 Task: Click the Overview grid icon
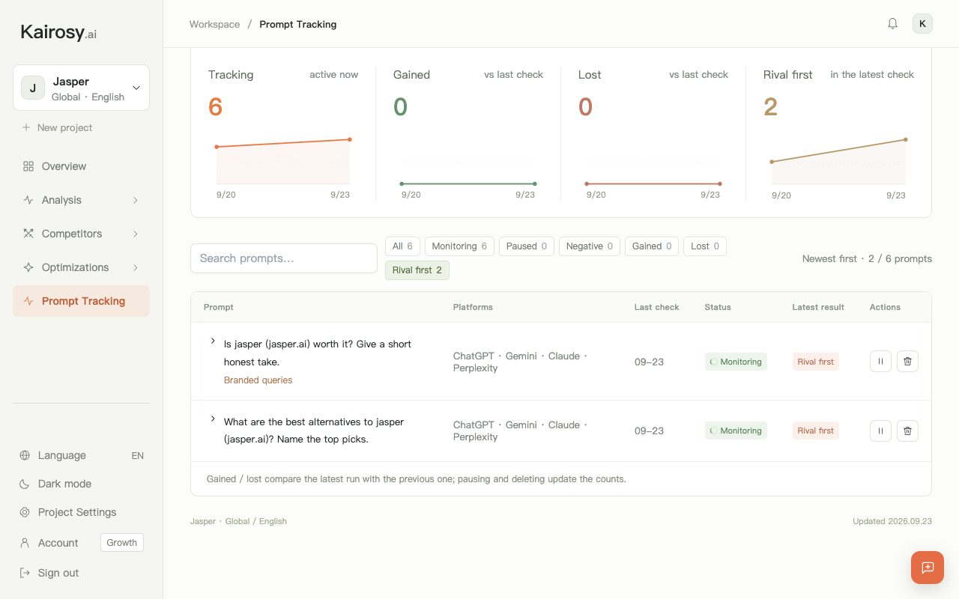28,166
